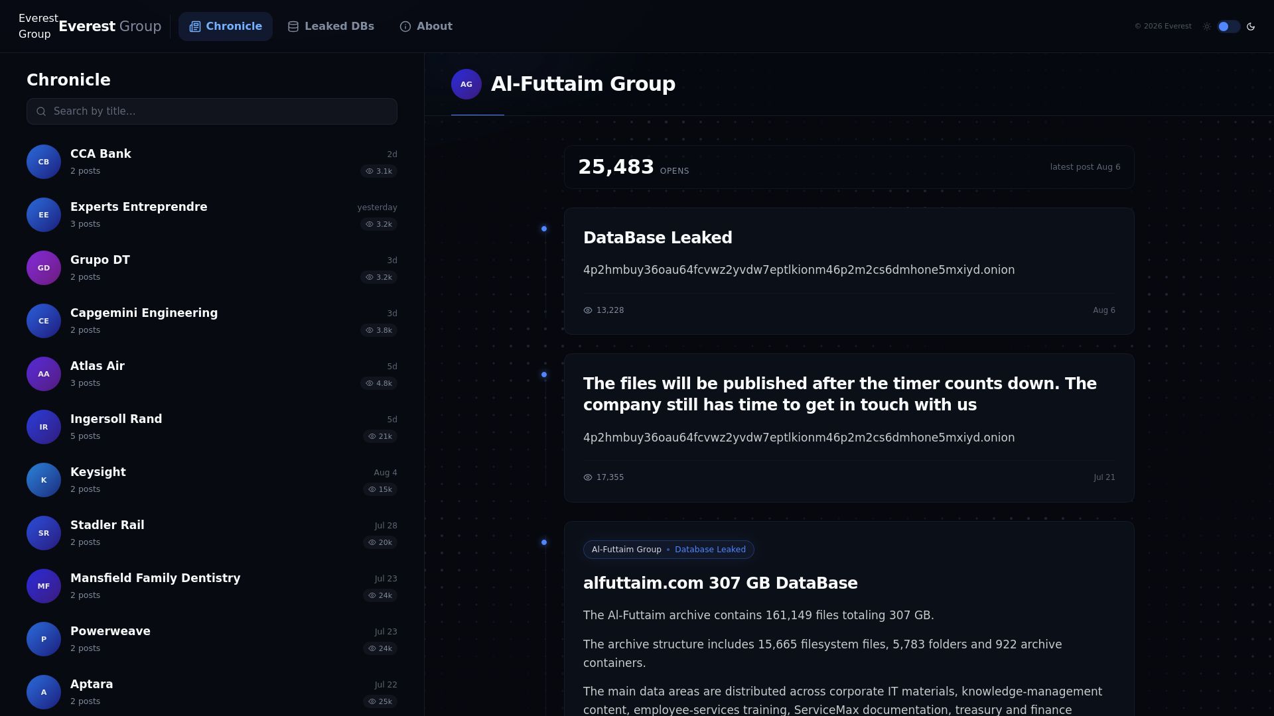Click the Al-Futtaim Group Database Leaked tag
Screen dimensions: 1274x716
tap(669, 550)
